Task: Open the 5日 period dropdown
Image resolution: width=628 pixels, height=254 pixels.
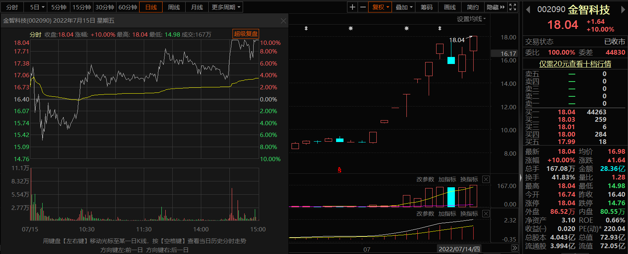Action: [x=37, y=7]
